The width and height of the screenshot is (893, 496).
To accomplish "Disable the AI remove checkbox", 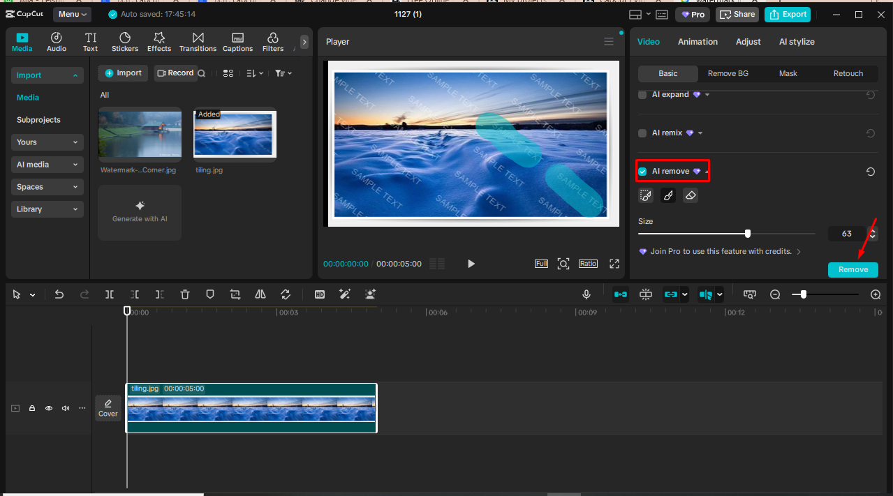I will pyautogui.click(x=642, y=171).
